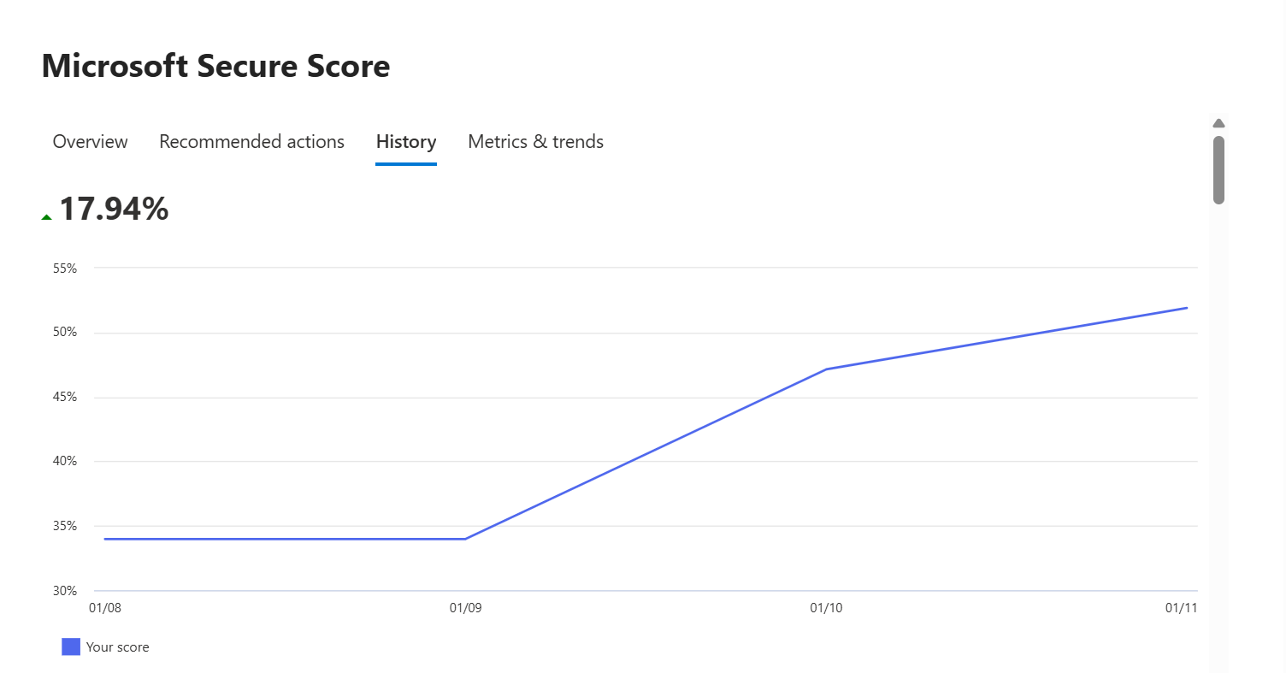Click the 40% axis label
1286x673 pixels.
coord(64,462)
